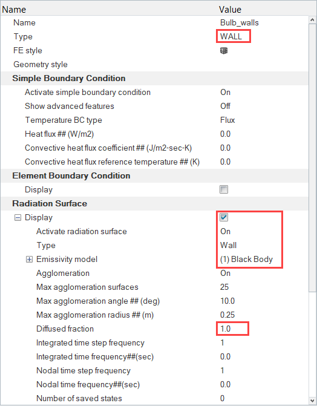The width and height of the screenshot is (317, 406).
Task: Click the Value column header
Action: [230, 10]
